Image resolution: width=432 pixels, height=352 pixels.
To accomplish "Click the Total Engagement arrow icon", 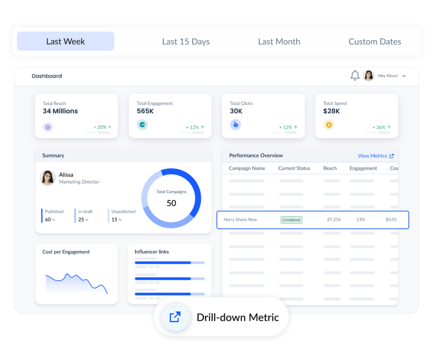I will 142,125.
